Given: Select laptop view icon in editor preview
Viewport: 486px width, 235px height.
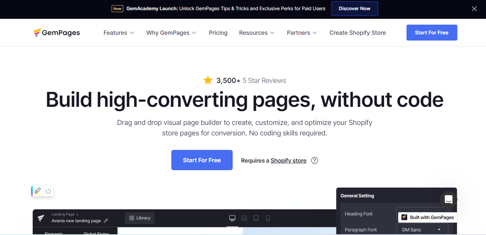Looking at the screenshot, I should 244,218.
